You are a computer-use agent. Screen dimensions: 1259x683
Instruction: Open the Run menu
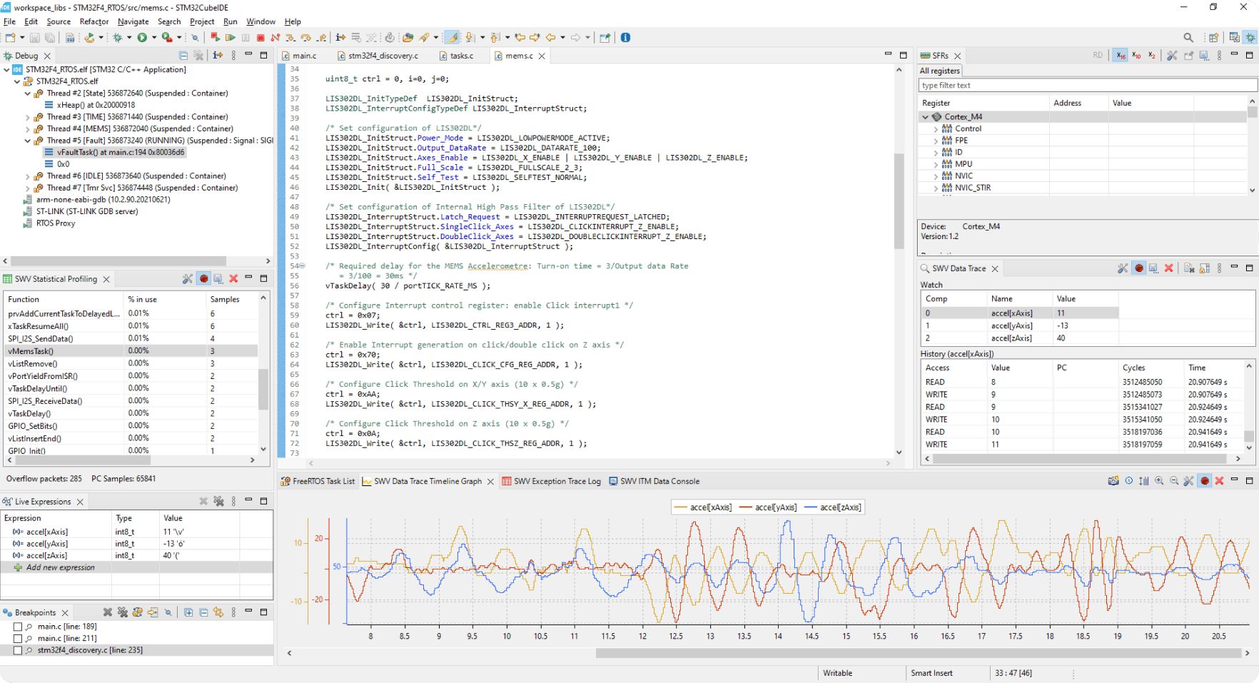[230, 21]
